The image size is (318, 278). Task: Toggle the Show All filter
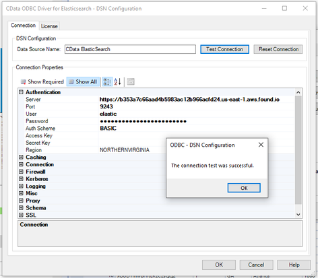point(83,81)
